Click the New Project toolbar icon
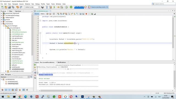Image resolution: width=176 pixels, height=99 pixels. [x=6, y=7]
